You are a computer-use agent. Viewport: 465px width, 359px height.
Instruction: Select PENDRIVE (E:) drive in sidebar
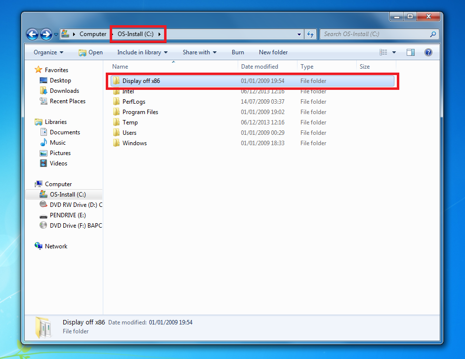(x=67, y=215)
